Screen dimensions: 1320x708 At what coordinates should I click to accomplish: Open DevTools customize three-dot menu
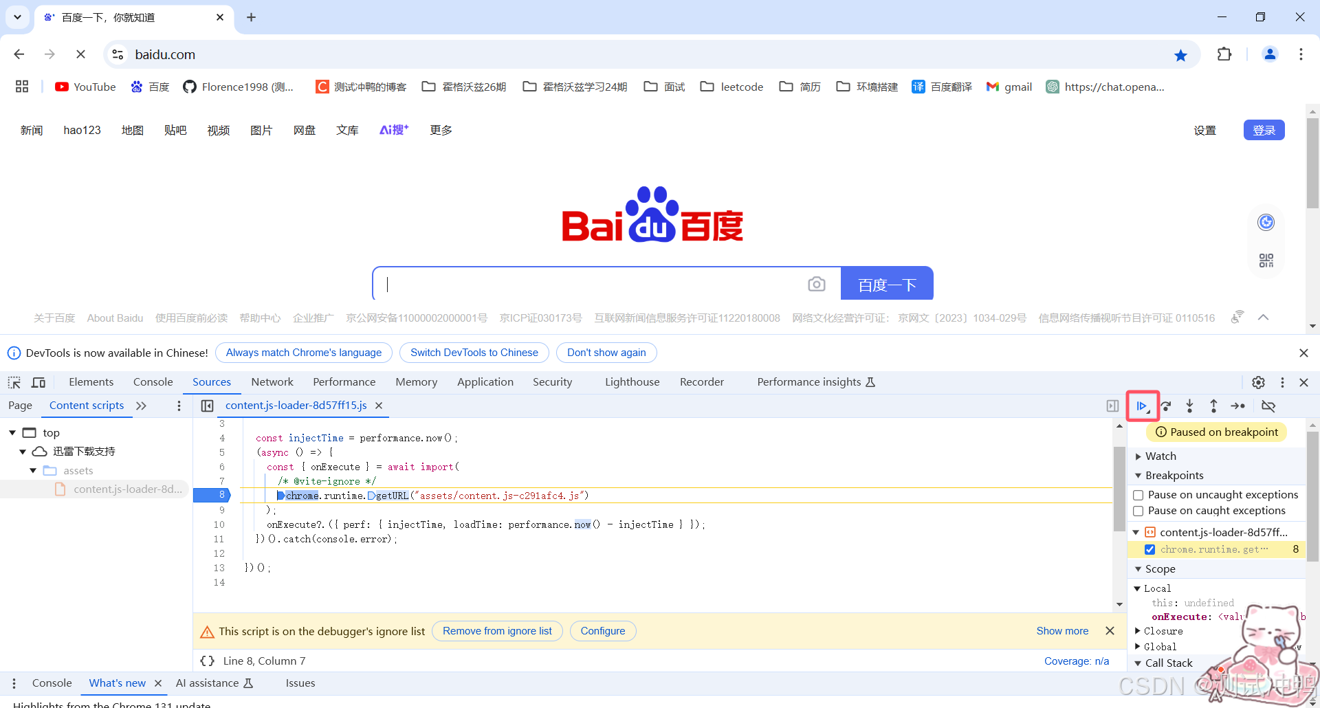1282,382
